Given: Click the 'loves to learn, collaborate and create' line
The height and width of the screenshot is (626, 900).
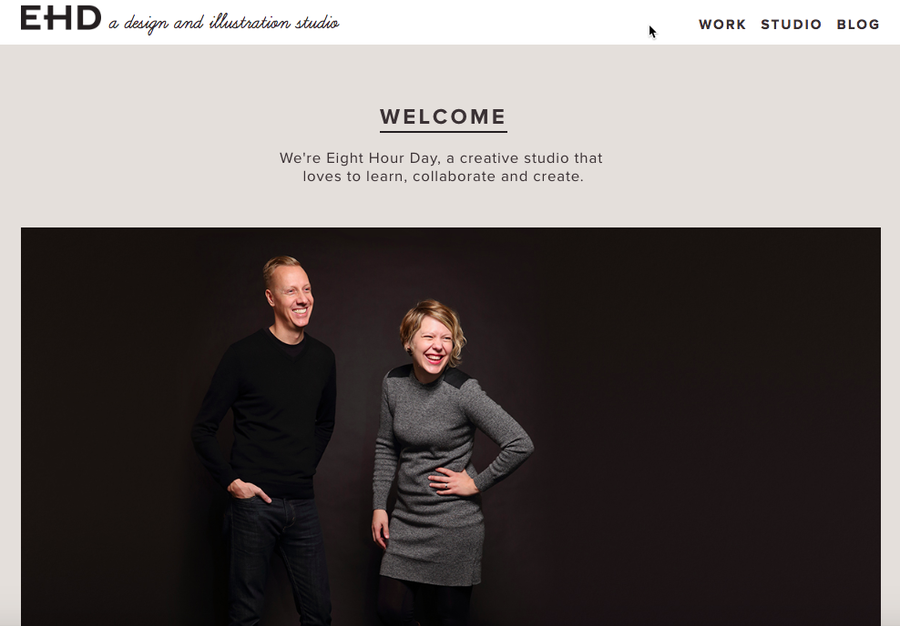Looking at the screenshot, I should click(443, 177).
